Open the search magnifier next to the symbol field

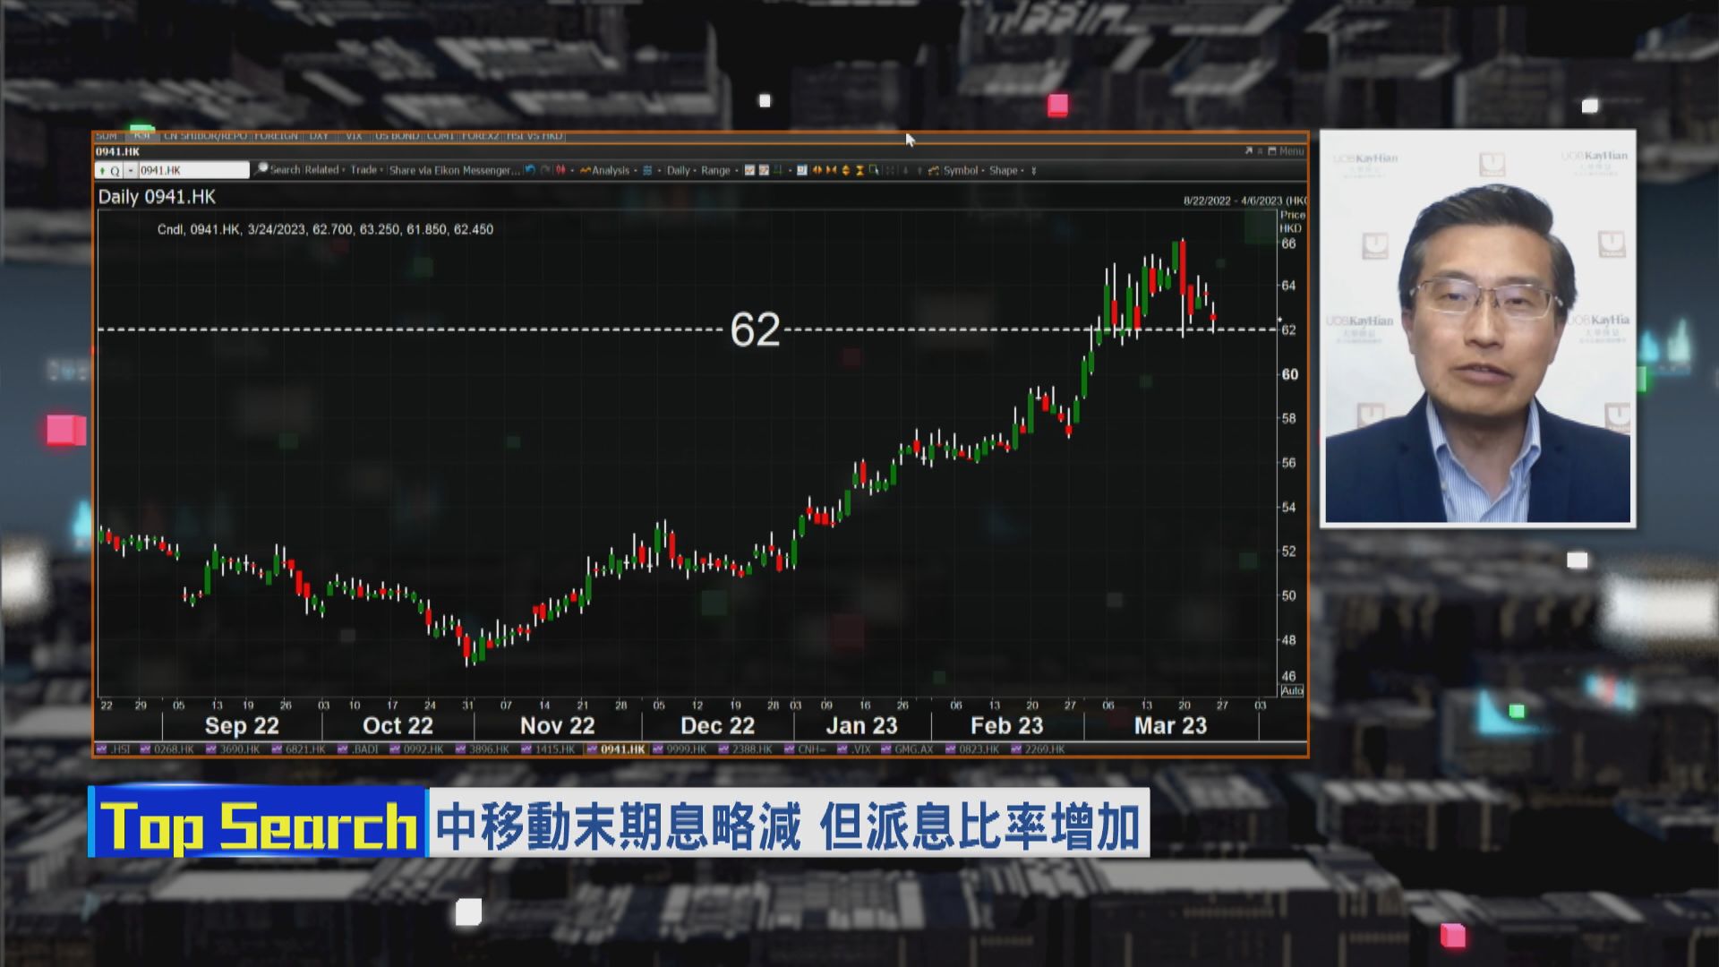pyautogui.click(x=260, y=170)
